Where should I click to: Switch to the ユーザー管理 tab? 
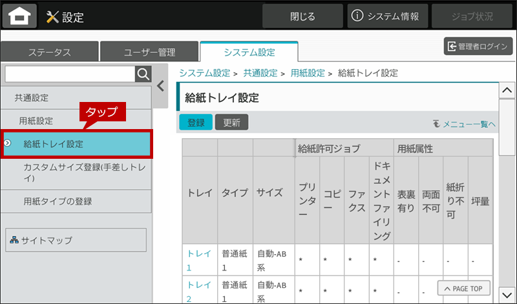pos(149,52)
